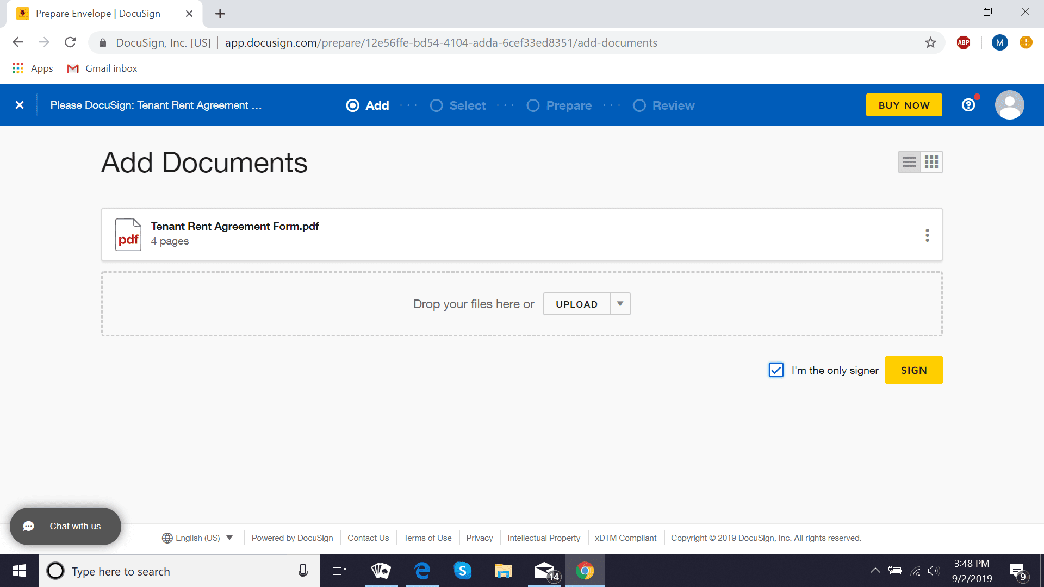Image resolution: width=1044 pixels, height=587 pixels.
Task: Click the help question mark icon
Action: (x=970, y=105)
